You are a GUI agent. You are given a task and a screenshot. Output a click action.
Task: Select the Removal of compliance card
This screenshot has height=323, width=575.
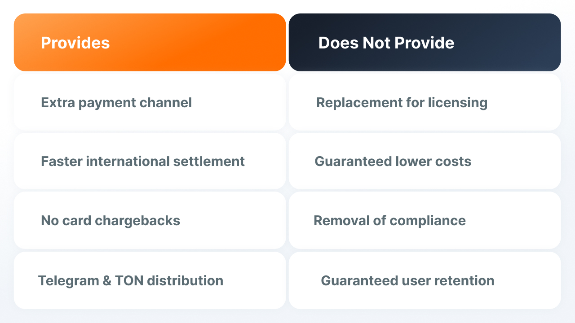425,220
